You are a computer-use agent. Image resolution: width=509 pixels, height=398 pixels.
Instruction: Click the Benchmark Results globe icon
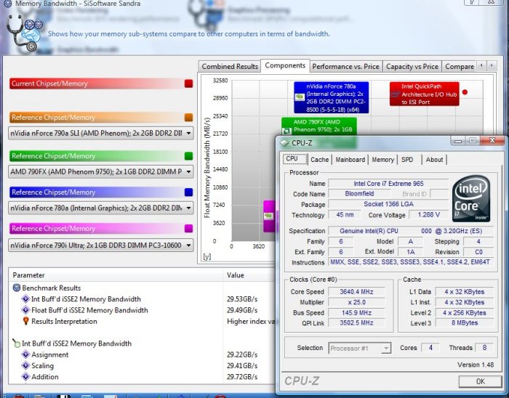(x=17, y=288)
